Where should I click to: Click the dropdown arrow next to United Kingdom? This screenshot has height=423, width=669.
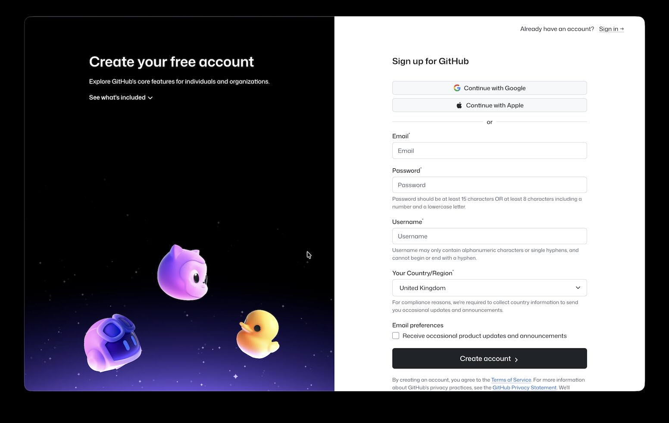click(578, 288)
